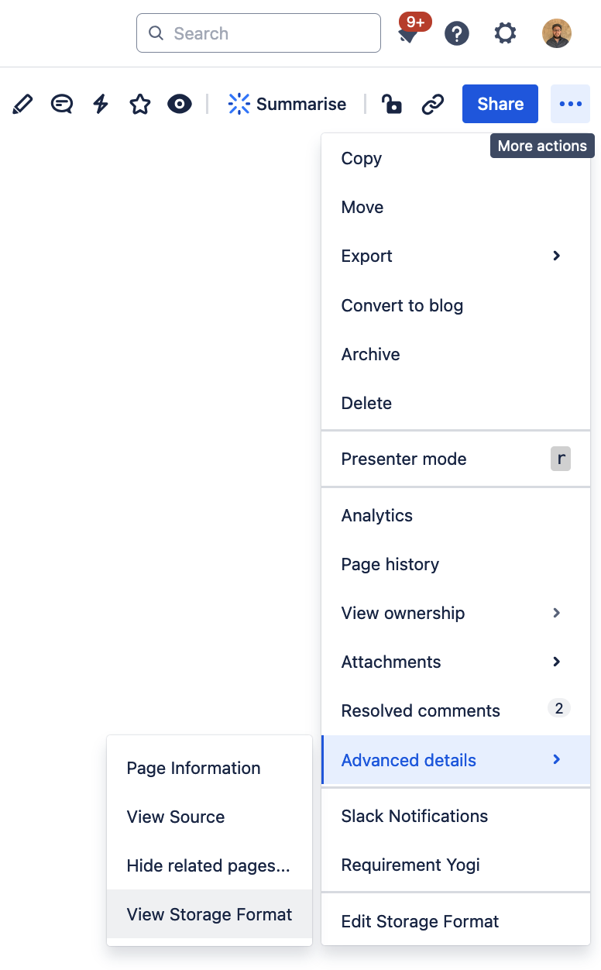Toggle watching via the eye icon

179,104
